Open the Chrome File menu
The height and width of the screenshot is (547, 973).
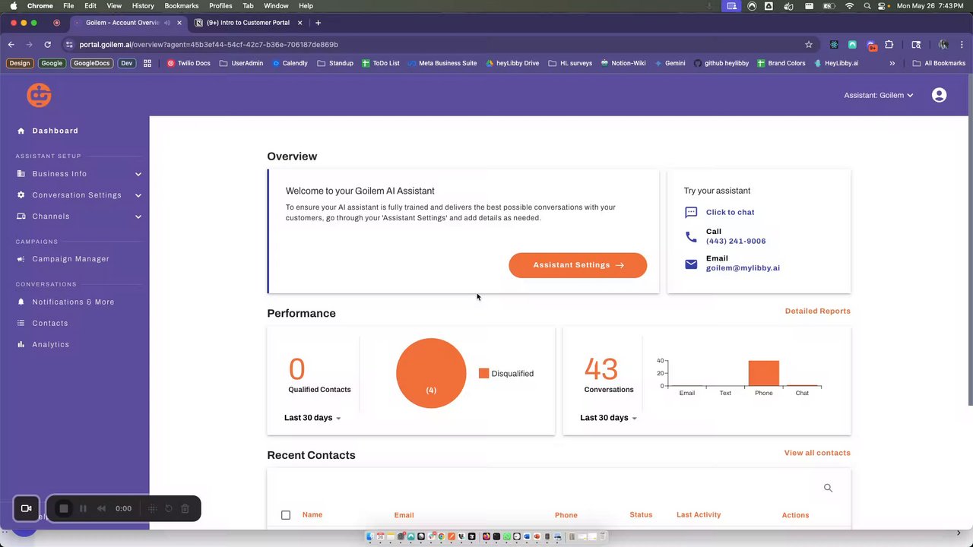pos(68,6)
